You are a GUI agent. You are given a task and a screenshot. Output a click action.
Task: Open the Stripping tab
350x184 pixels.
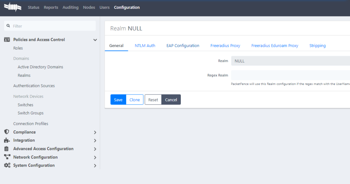(317, 45)
